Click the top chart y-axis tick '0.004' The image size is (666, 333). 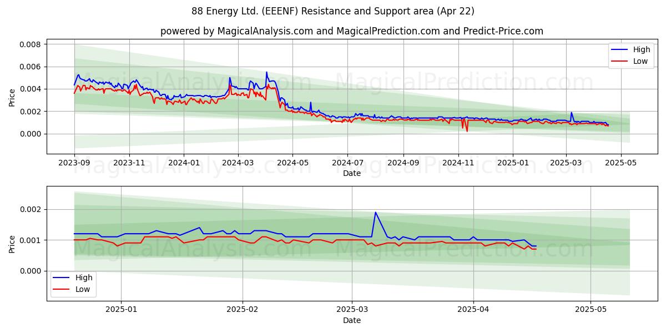pos(31,89)
